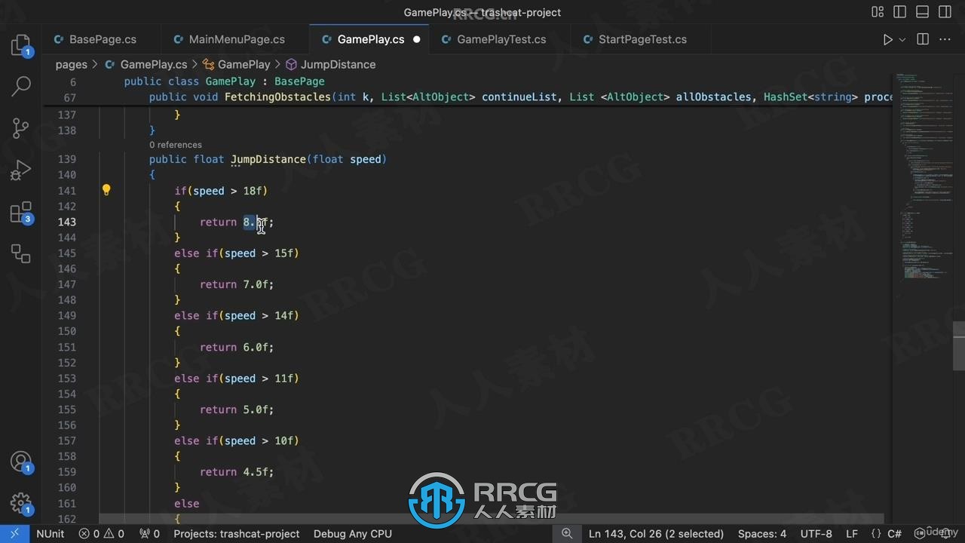Click the NUnit status bar item

[51, 534]
